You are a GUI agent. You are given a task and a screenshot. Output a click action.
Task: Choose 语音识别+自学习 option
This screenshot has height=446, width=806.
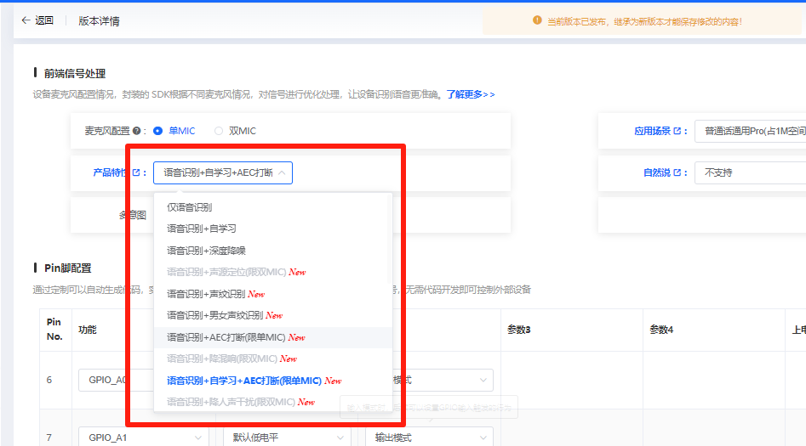(272, 229)
